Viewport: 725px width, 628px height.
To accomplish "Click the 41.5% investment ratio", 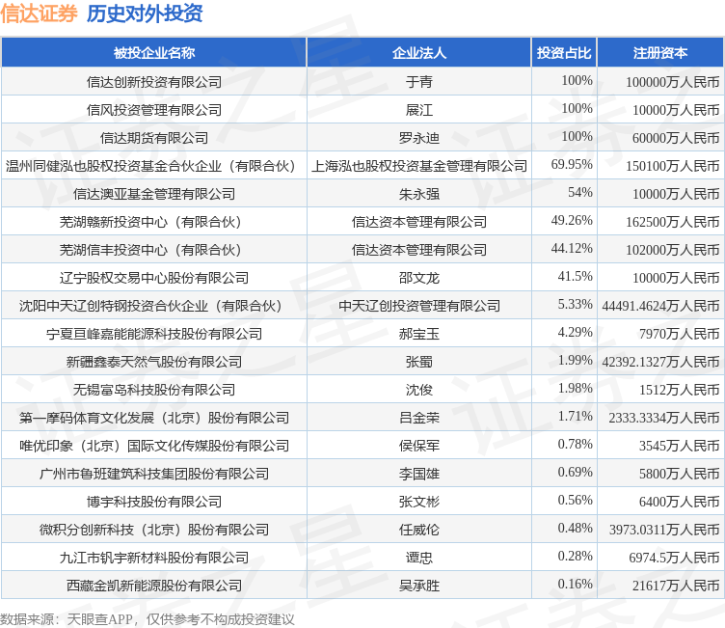I will pyautogui.click(x=575, y=276).
